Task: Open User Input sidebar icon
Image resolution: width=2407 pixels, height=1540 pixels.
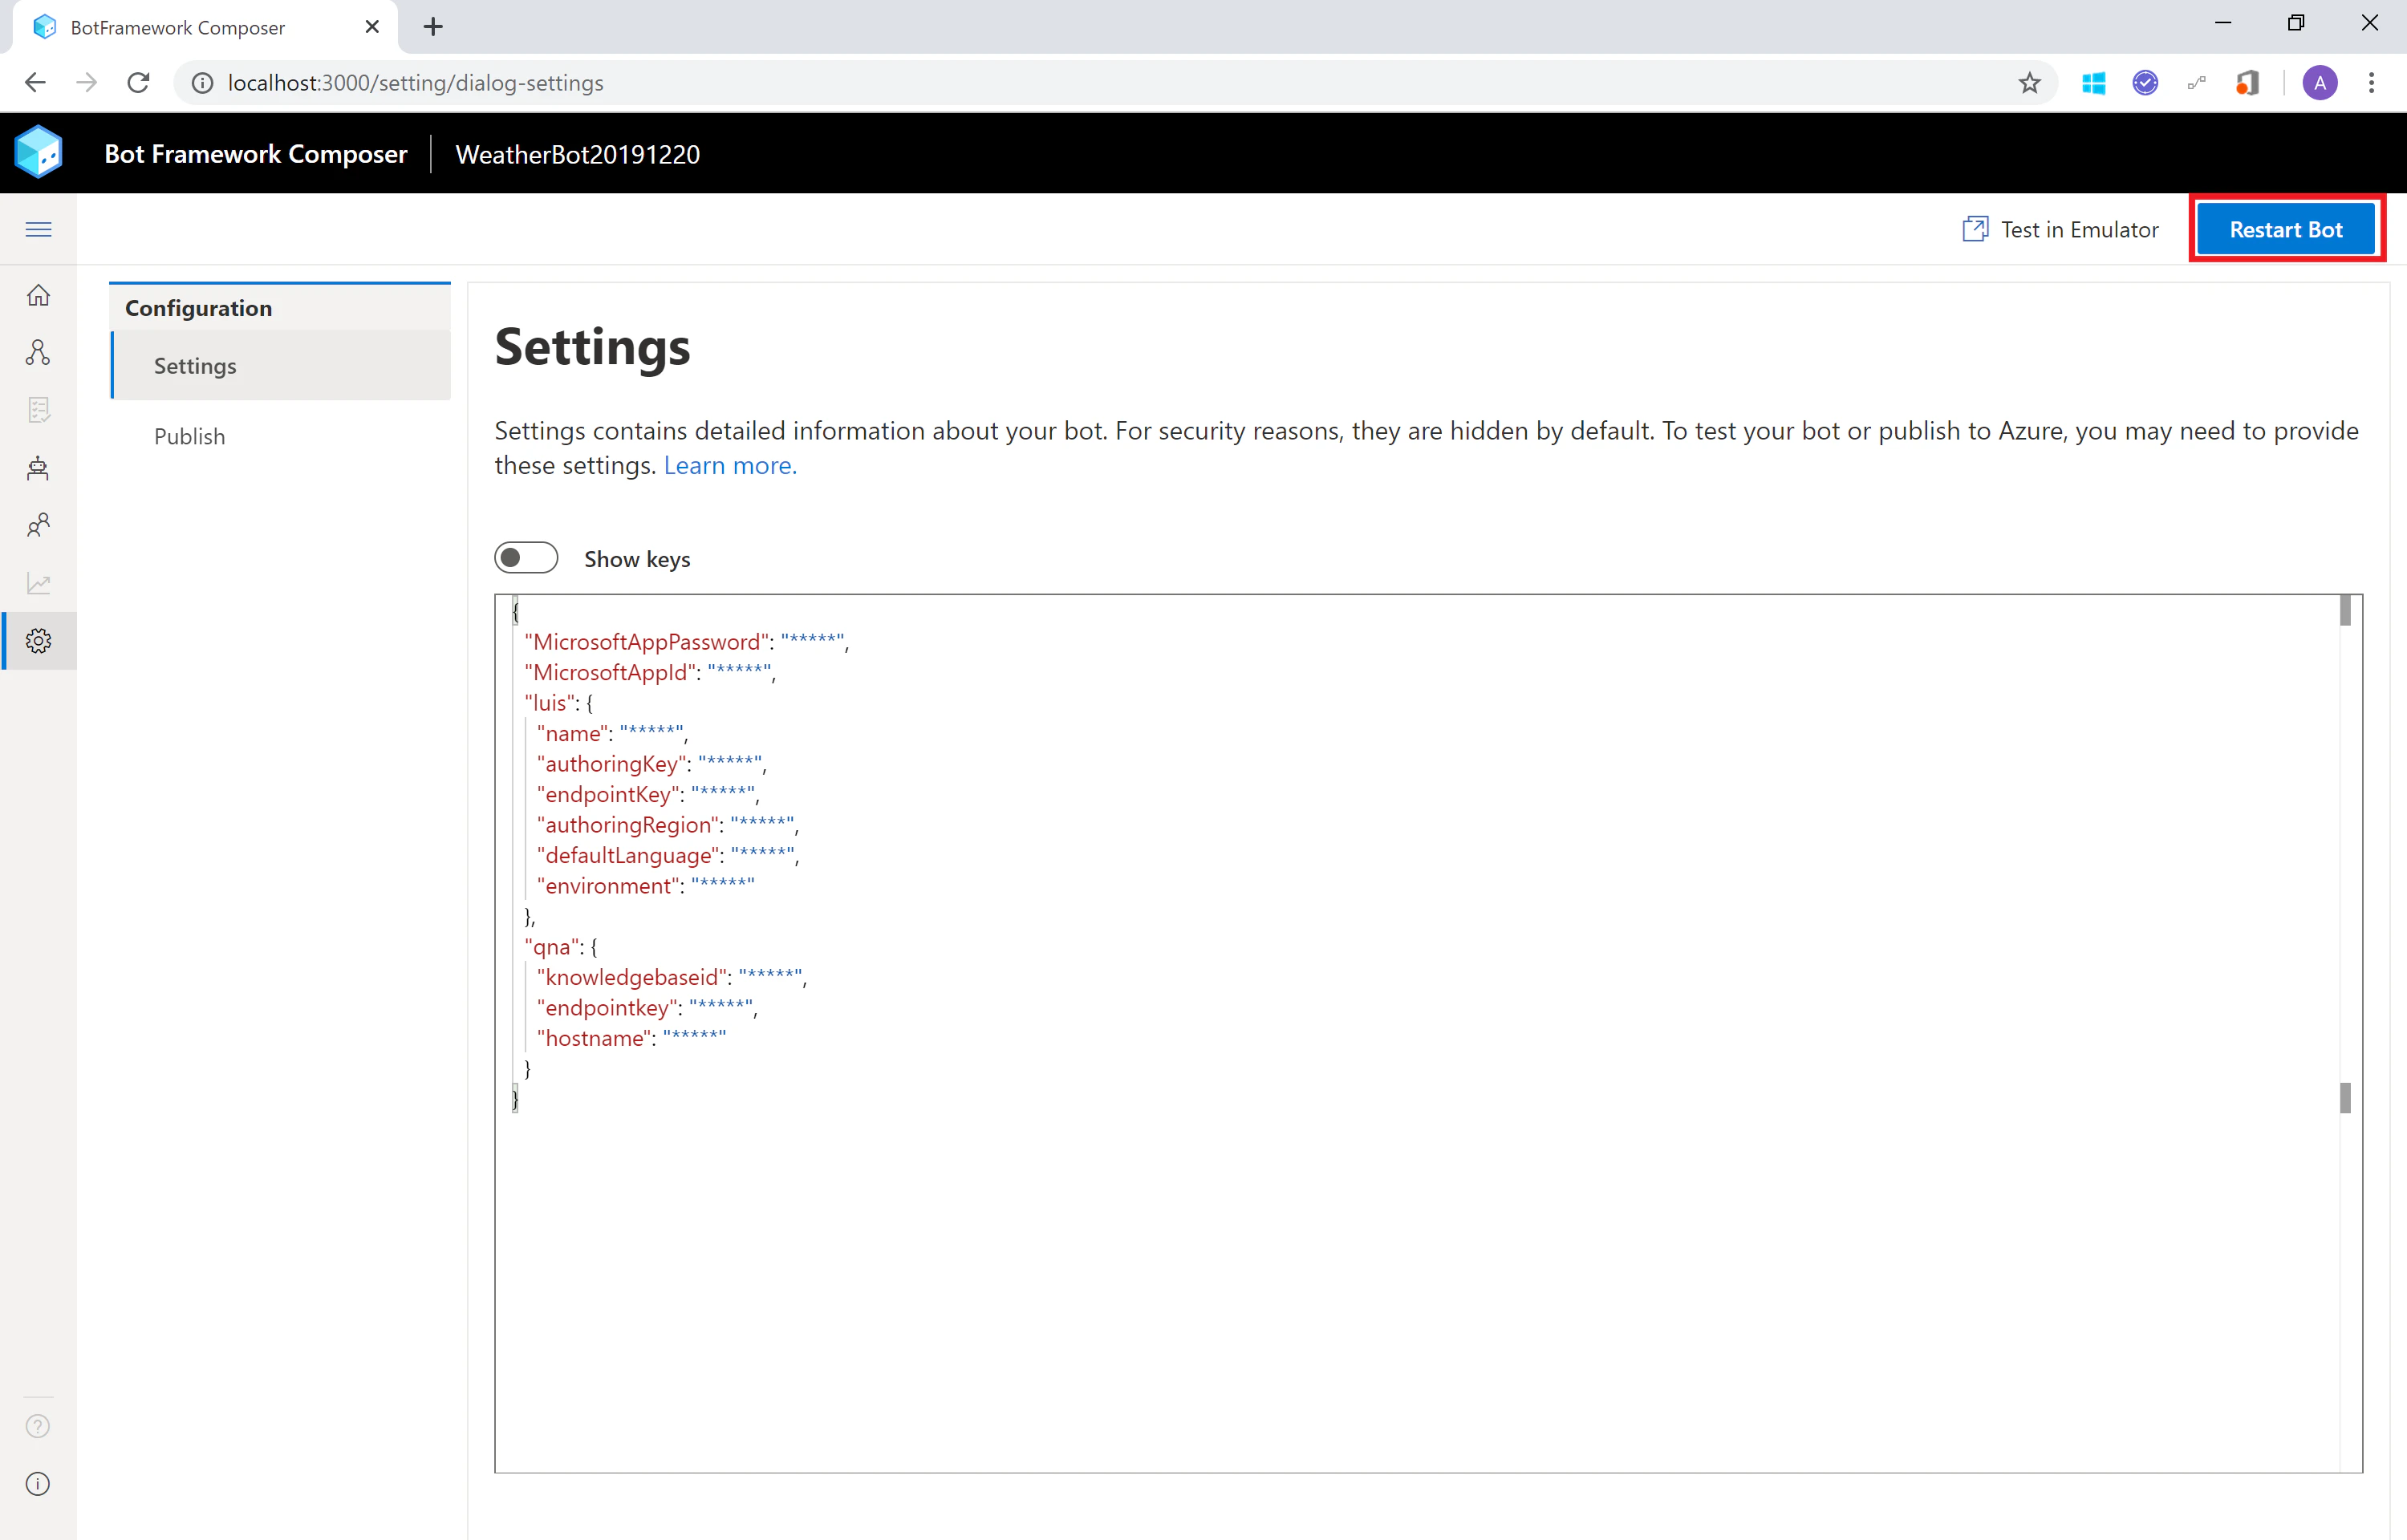Action: point(38,525)
